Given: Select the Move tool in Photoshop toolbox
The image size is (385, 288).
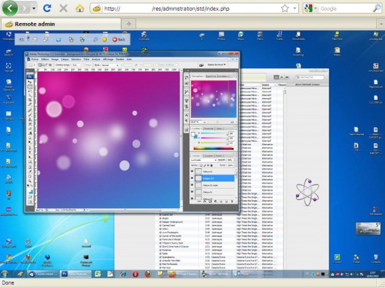Looking at the screenshot, I should (30, 82).
